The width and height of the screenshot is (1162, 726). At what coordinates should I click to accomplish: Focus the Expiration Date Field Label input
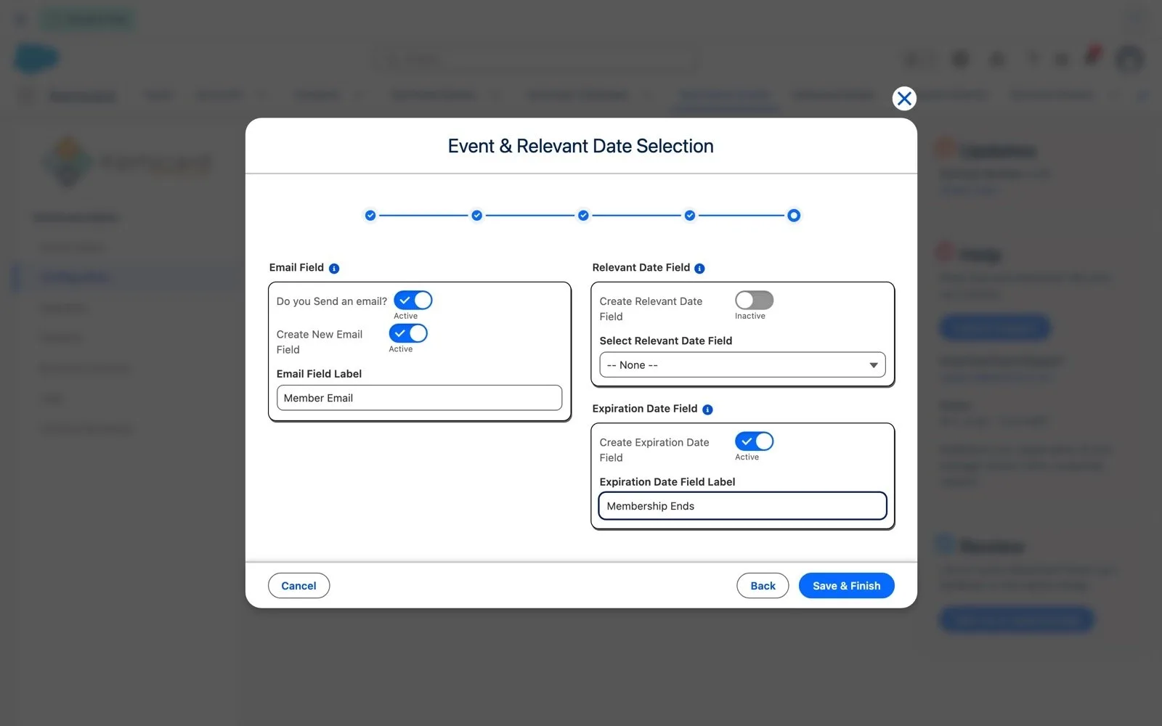(742, 506)
